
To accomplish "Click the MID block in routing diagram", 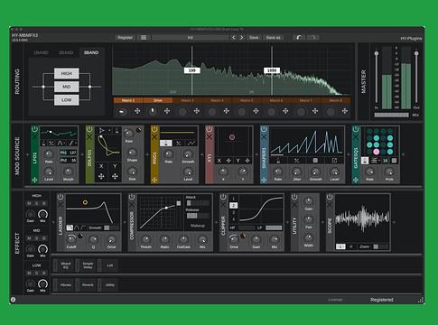I will pos(67,87).
